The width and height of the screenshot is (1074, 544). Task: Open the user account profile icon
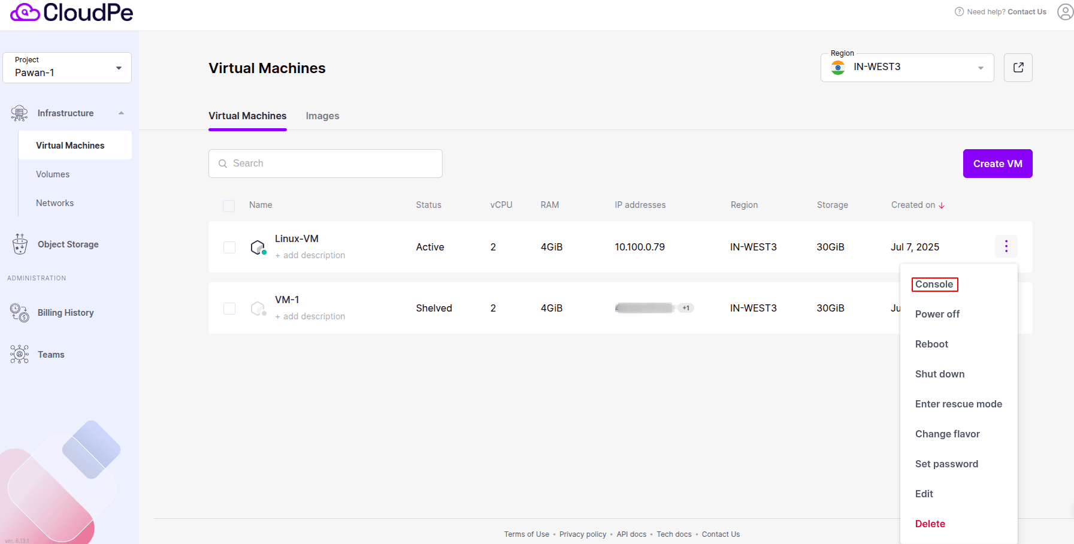click(x=1065, y=12)
